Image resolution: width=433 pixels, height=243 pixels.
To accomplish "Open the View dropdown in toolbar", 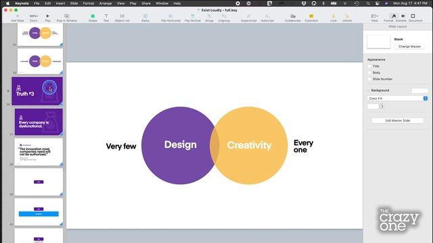I will point(374,16).
